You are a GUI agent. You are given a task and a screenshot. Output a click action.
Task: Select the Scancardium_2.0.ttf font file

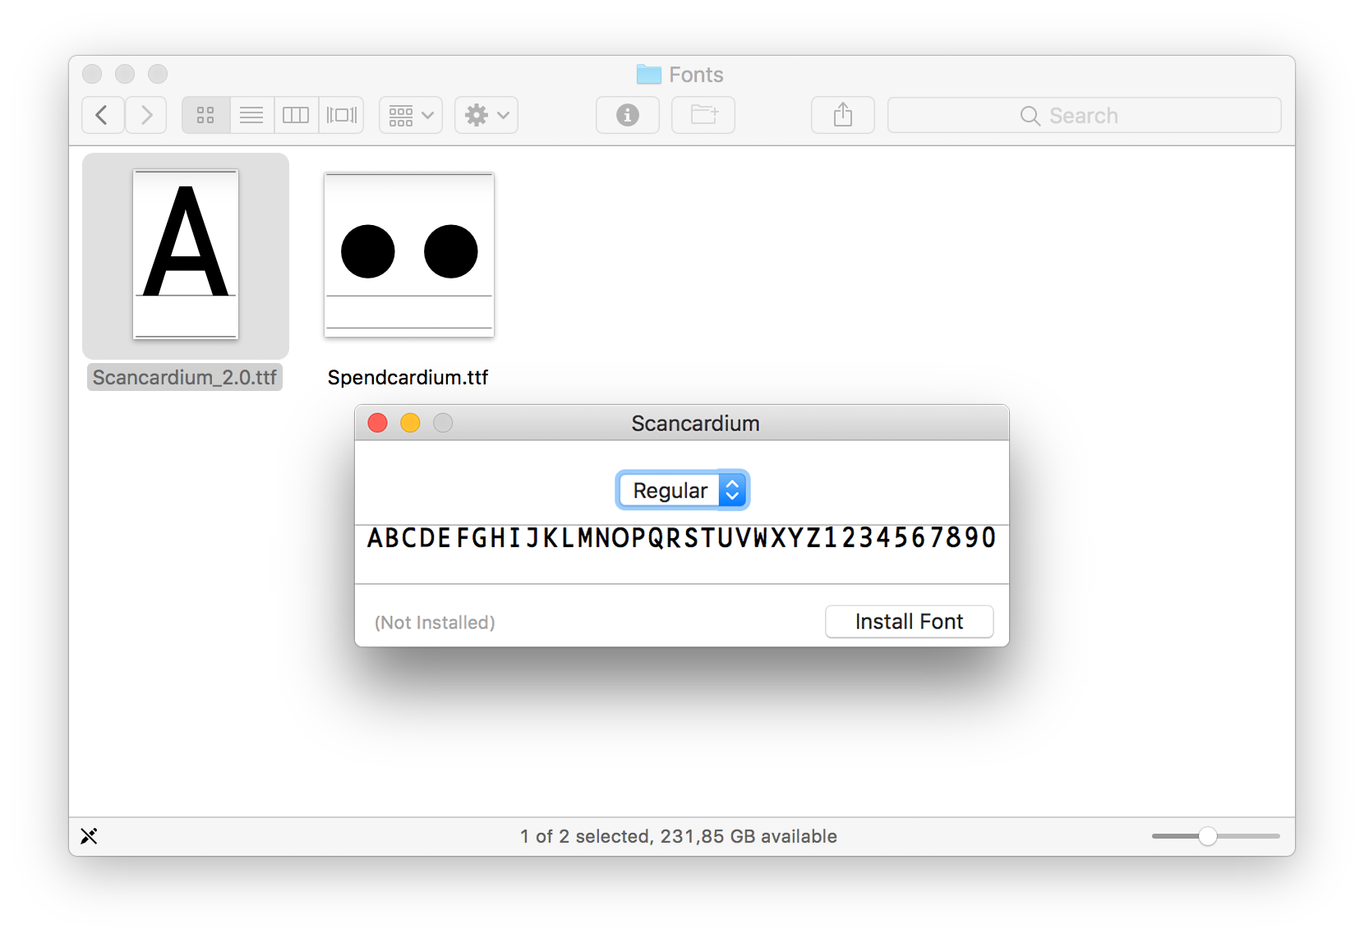coord(185,256)
